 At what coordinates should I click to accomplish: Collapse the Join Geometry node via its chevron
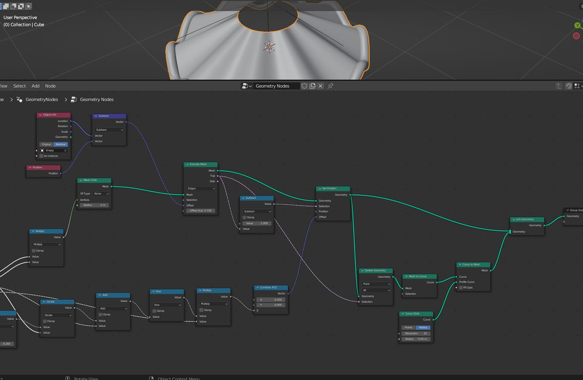pos(514,219)
